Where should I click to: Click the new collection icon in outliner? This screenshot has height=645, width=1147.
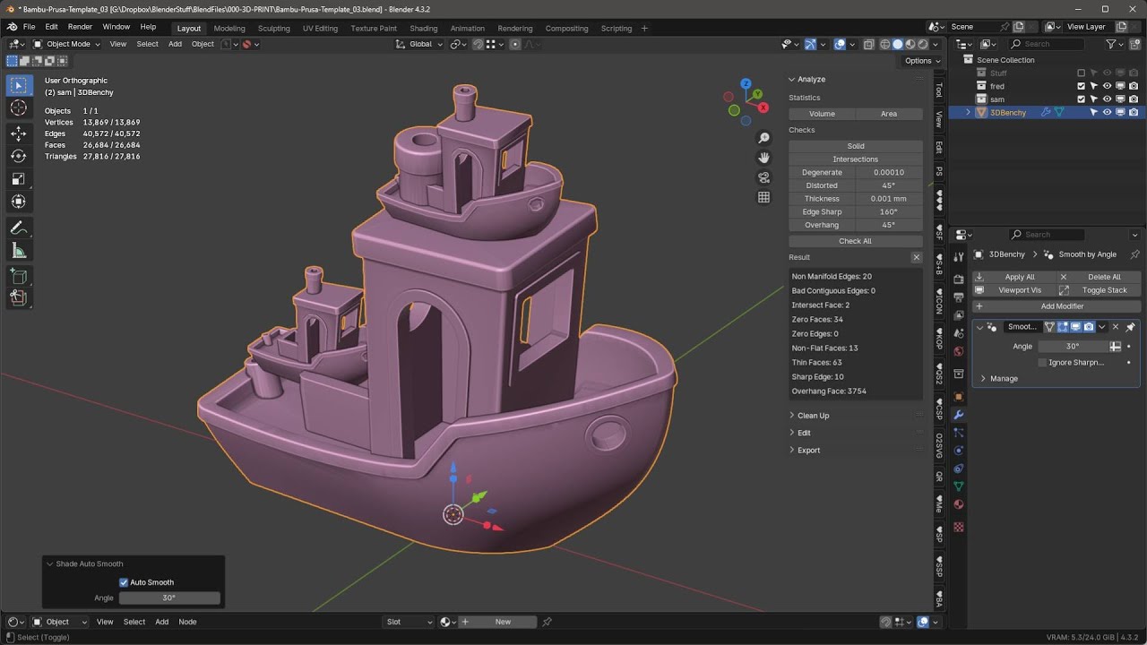pos(1134,44)
